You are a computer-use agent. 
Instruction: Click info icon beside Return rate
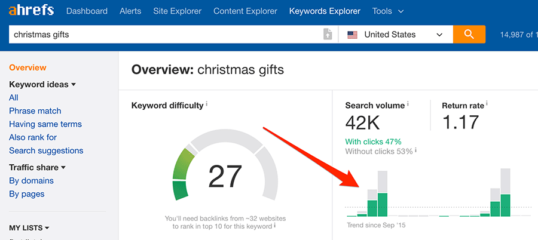click(x=488, y=104)
